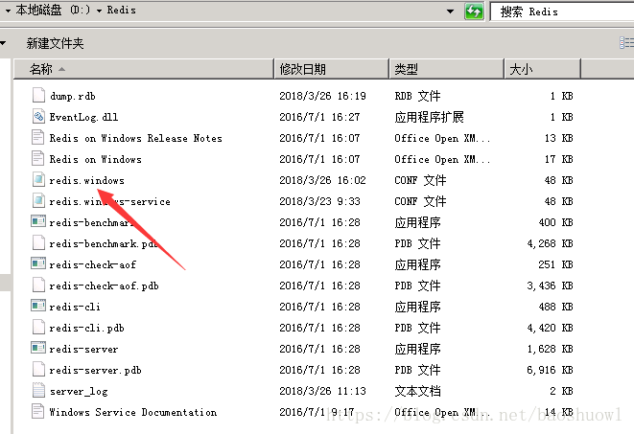Select the redis-cli.pdb file icon

38,327
